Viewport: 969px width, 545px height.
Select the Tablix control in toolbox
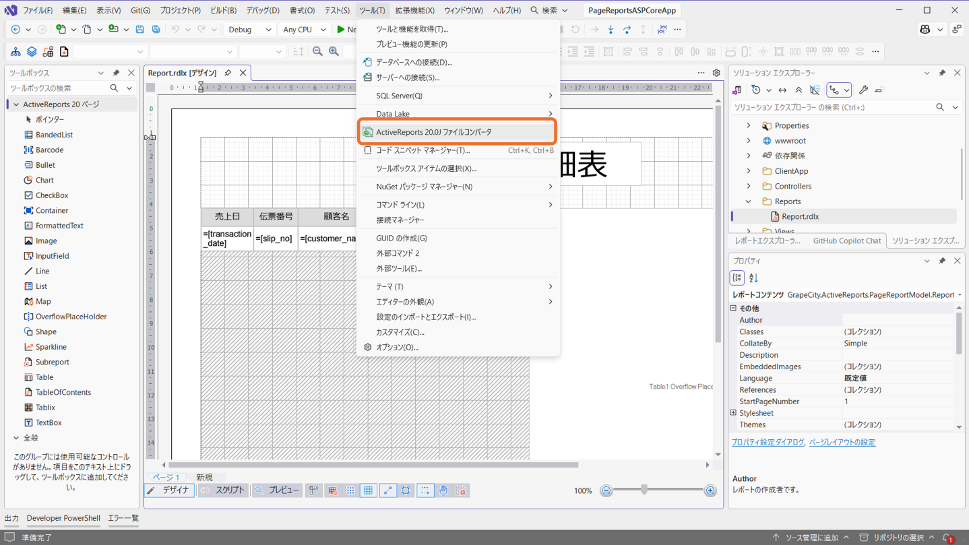[45, 408]
